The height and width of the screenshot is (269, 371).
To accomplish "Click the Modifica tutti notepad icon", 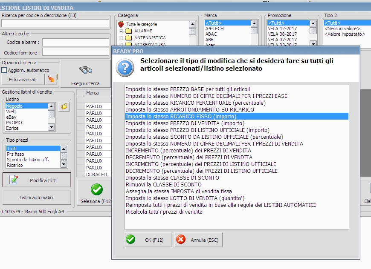I will click(x=14, y=180).
